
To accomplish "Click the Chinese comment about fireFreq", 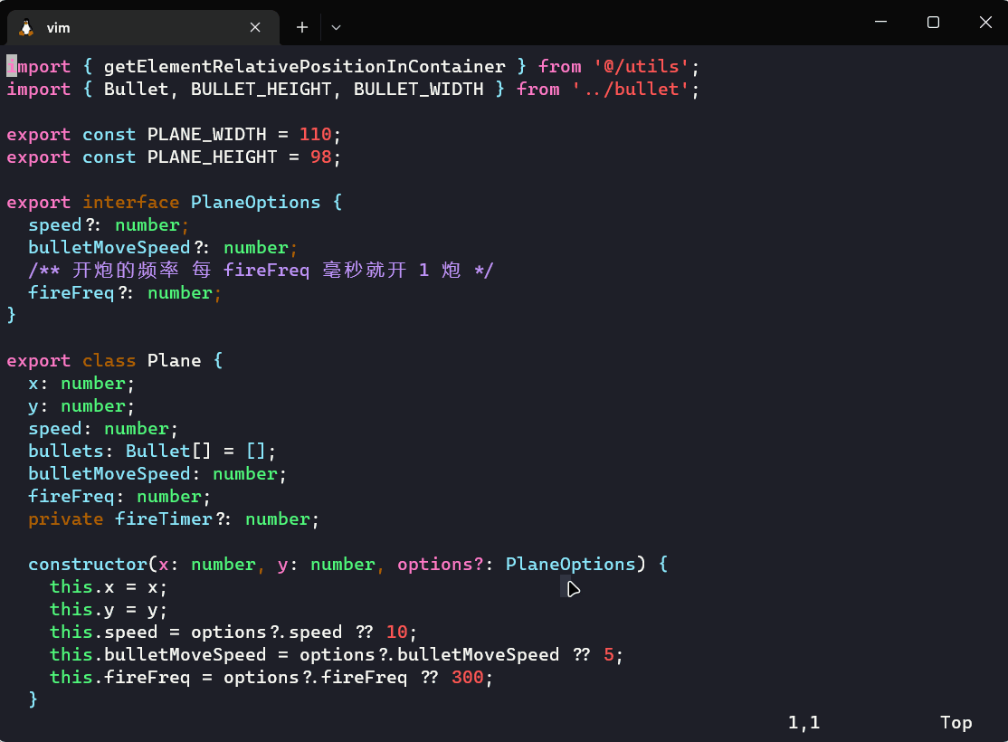I will (x=261, y=270).
